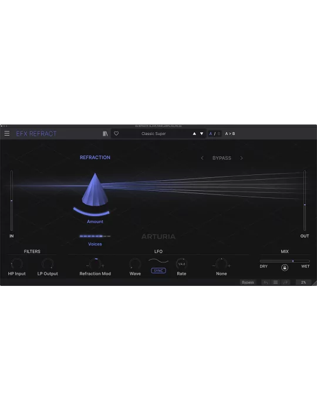Click the LFO Wave knob
Screen dimensions: 317x411
[x=135, y=264]
